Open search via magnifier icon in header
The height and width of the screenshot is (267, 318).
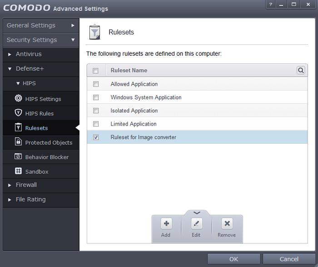tap(301, 70)
